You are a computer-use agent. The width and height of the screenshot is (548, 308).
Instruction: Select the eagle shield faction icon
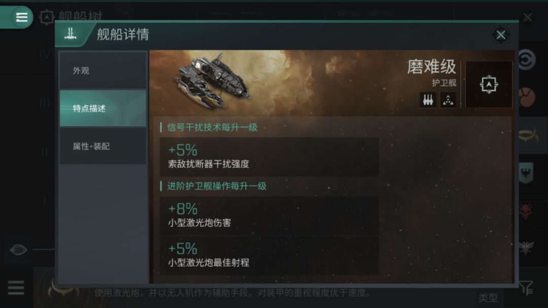point(526,173)
